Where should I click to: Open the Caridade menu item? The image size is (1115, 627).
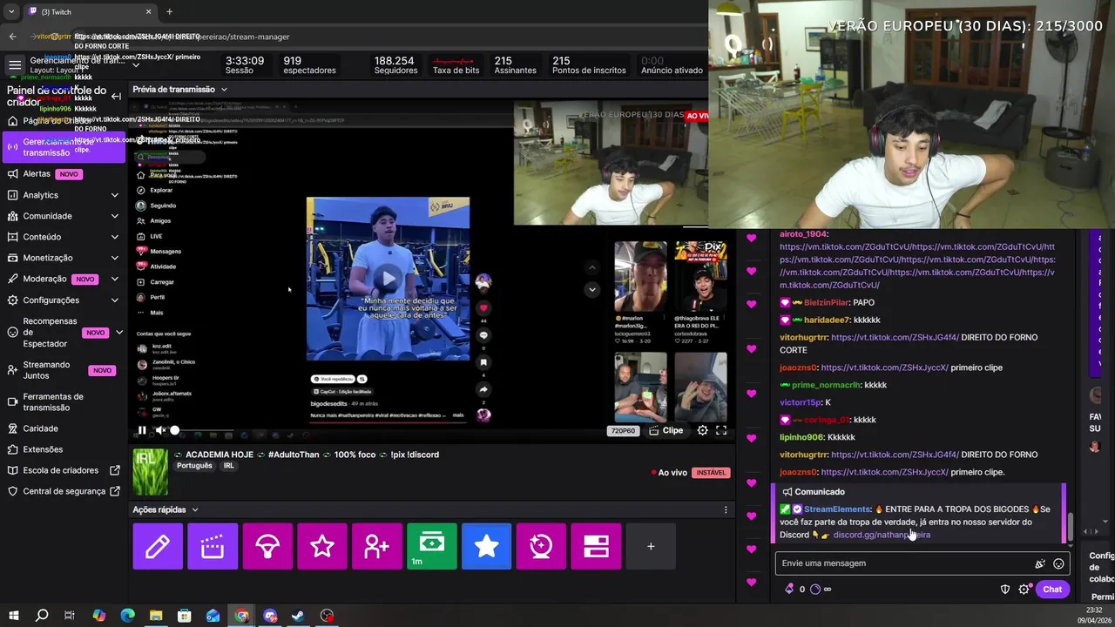(x=63, y=428)
